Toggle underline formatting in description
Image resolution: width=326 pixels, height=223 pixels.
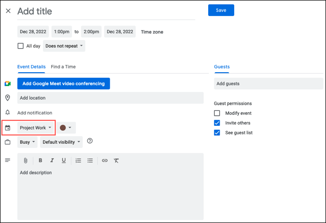click(x=64, y=160)
